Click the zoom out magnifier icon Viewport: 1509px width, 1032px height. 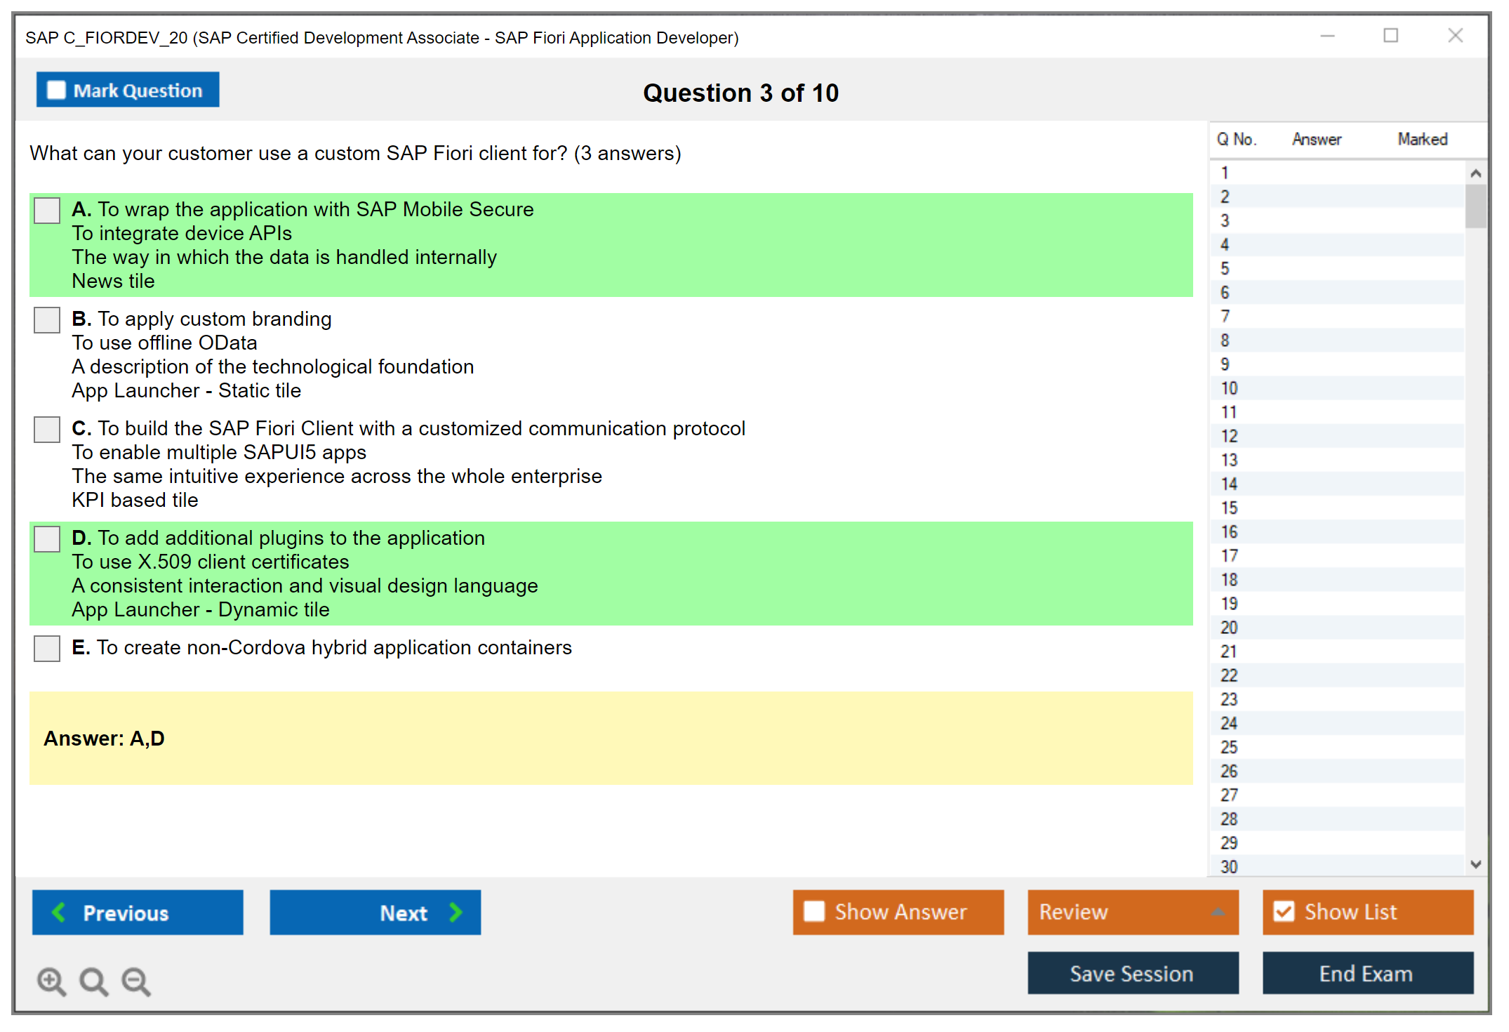[135, 981]
